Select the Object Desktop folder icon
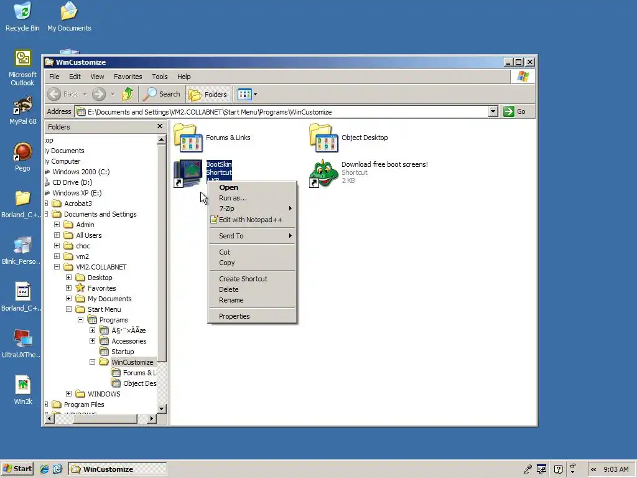The height and width of the screenshot is (478, 637). click(x=323, y=138)
